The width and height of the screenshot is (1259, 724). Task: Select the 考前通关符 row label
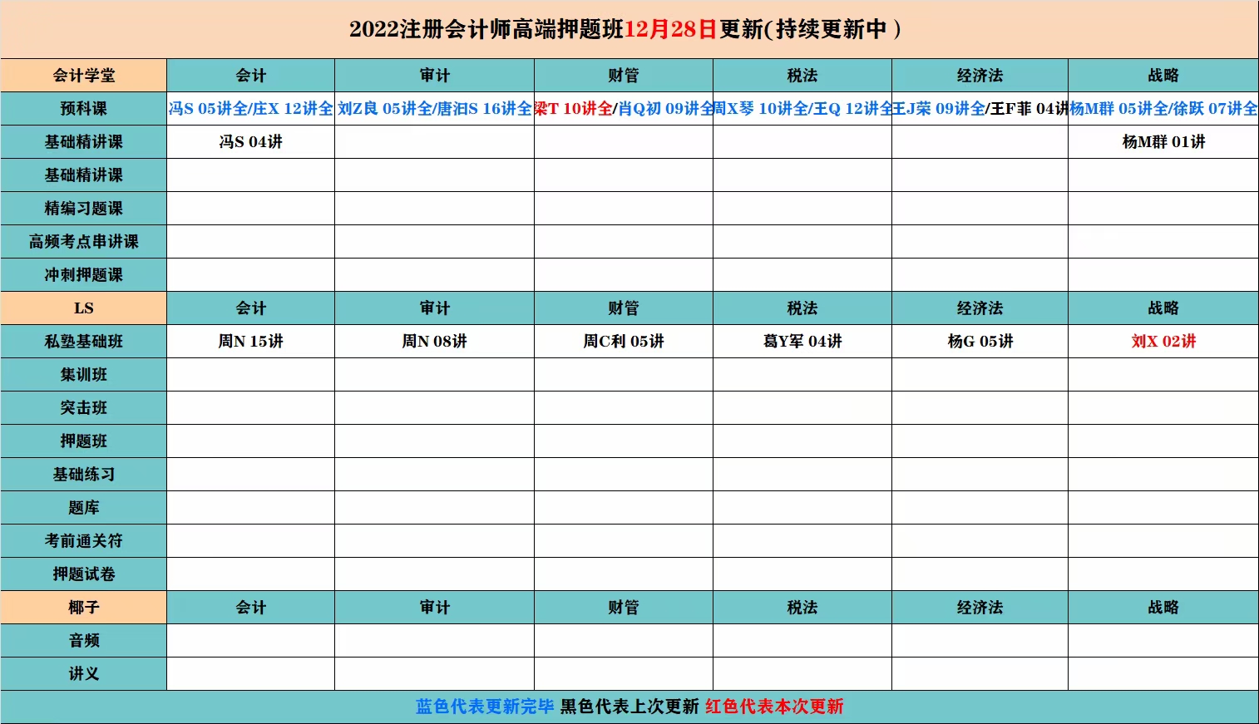pos(84,541)
